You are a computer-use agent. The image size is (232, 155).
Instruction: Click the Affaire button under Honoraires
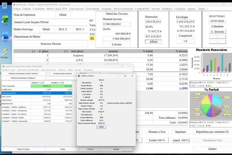point(153,42)
